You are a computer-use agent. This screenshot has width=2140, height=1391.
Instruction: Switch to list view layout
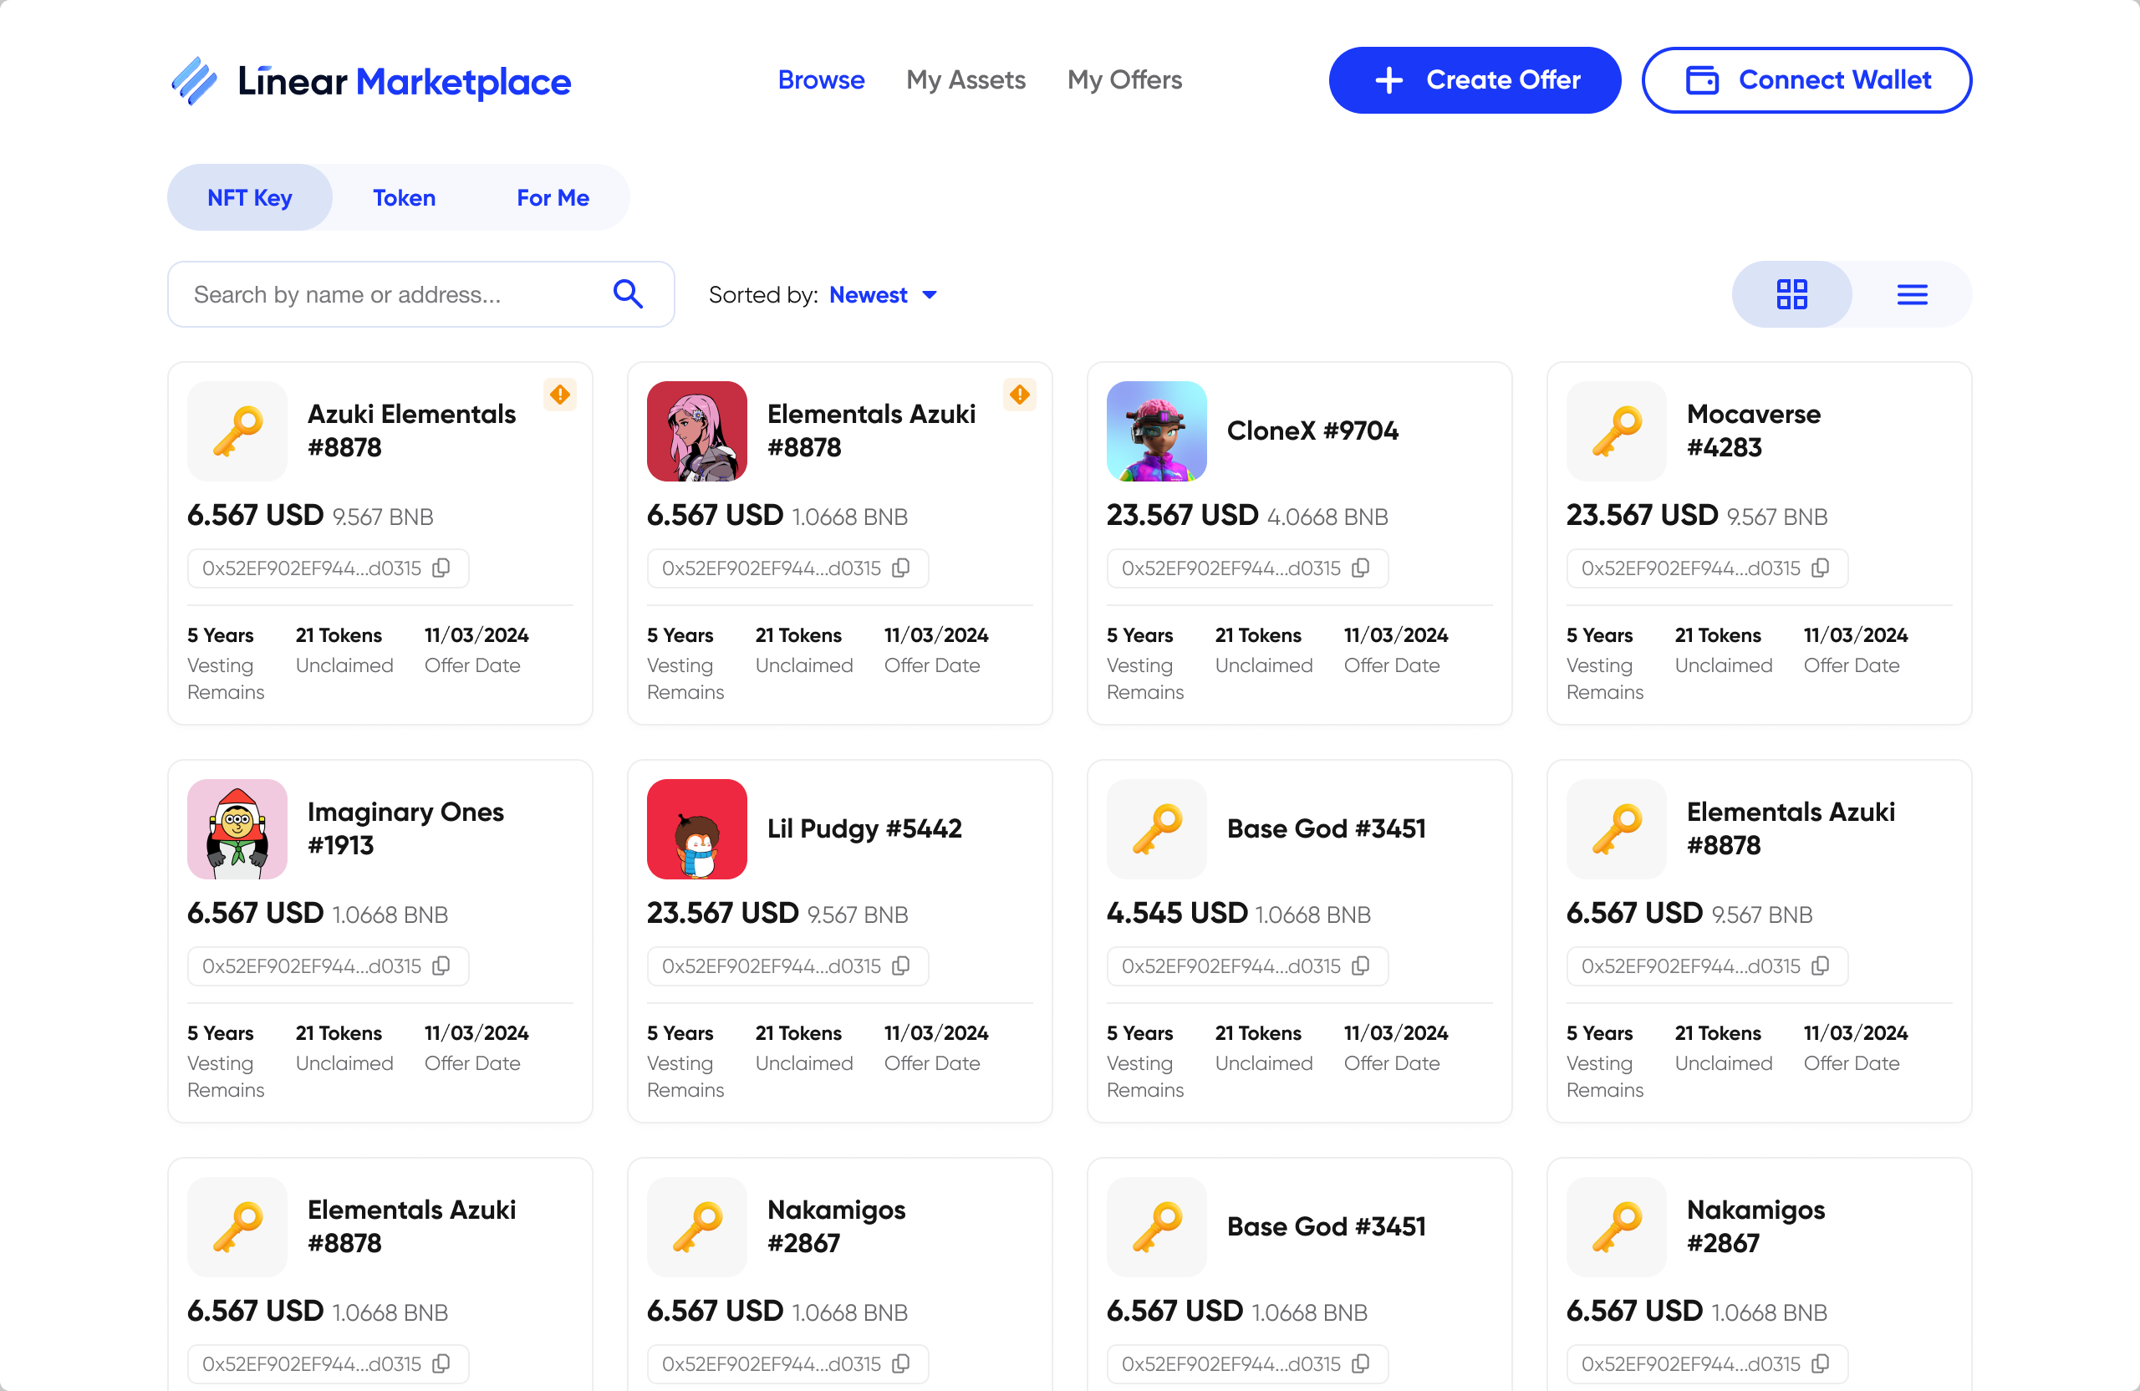pos(1912,294)
